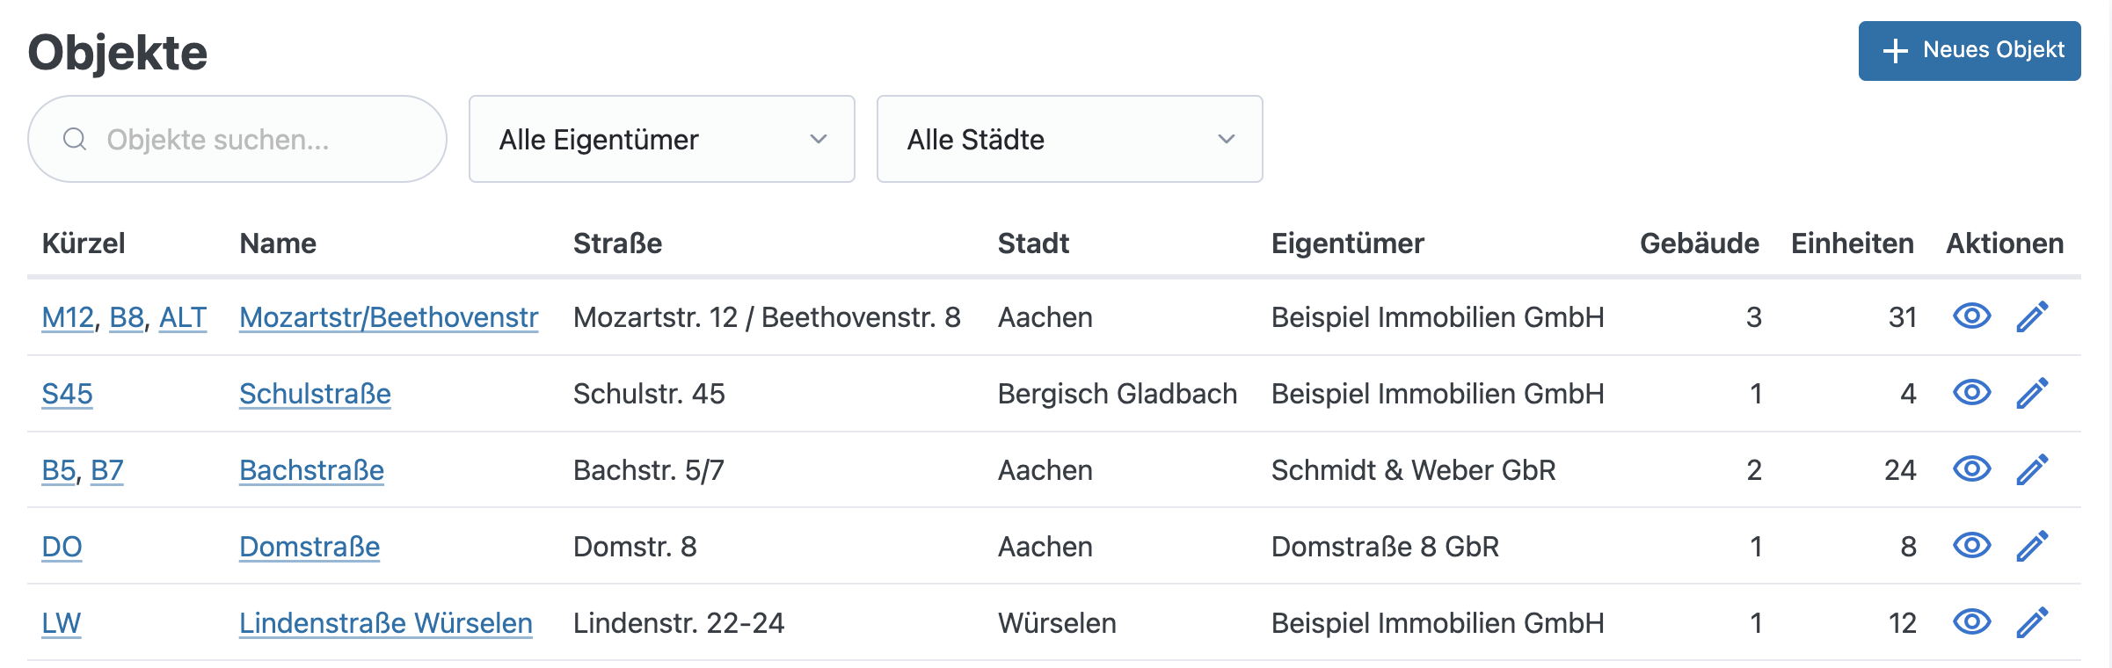Open the Mozartstr/Beethovenstr detail view via eye icon
2112x668 pixels.
click(x=1971, y=316)
